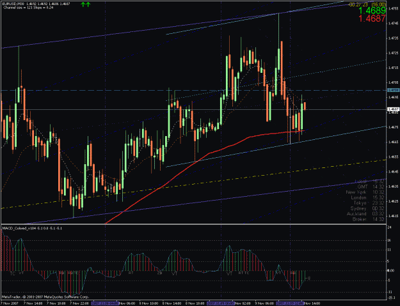Click the Auckland 03:32 clock row
Viewport: 400px width, 306px height.
click(x=365, y=214)
